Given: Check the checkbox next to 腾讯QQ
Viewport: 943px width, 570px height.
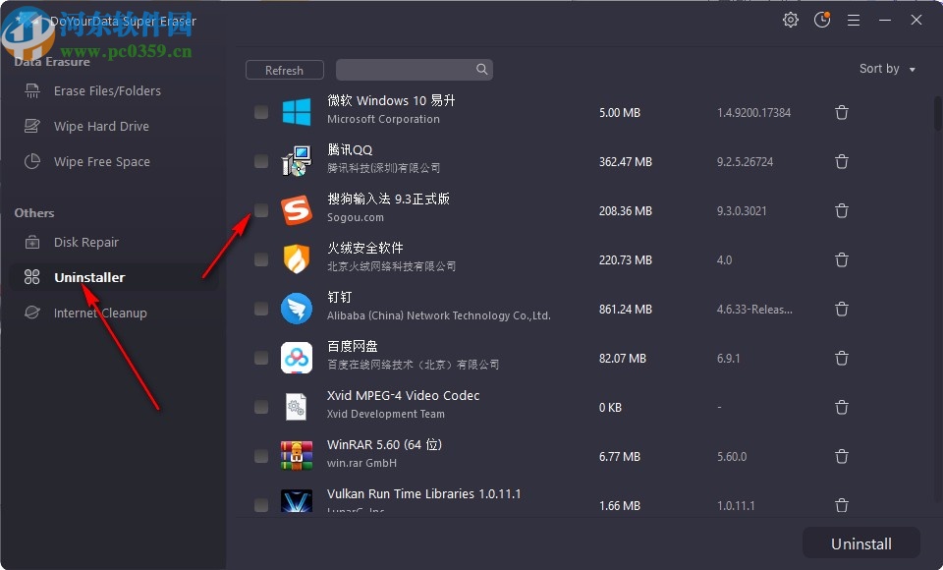Looking at the screenshot, I should tap(261, 161).
